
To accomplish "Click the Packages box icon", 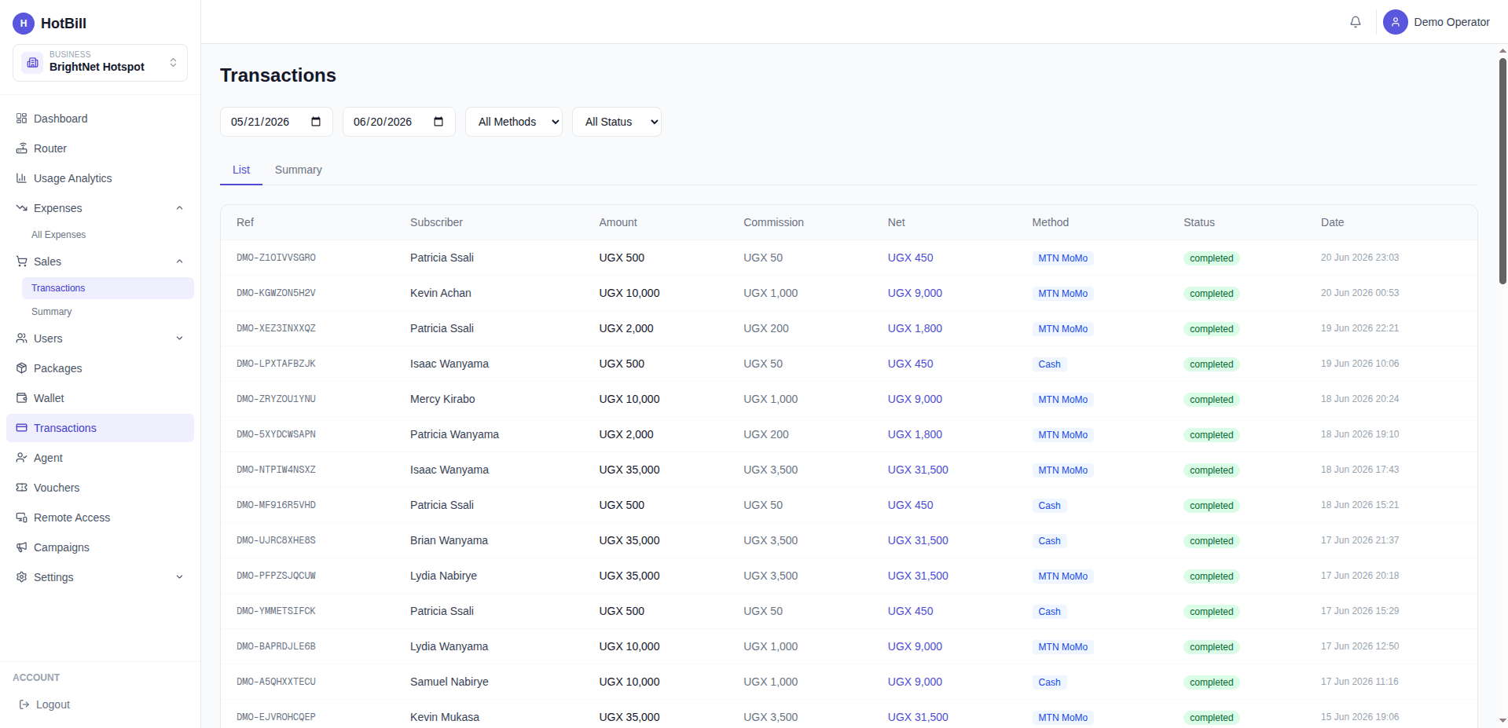I will [x=22, y=368].
